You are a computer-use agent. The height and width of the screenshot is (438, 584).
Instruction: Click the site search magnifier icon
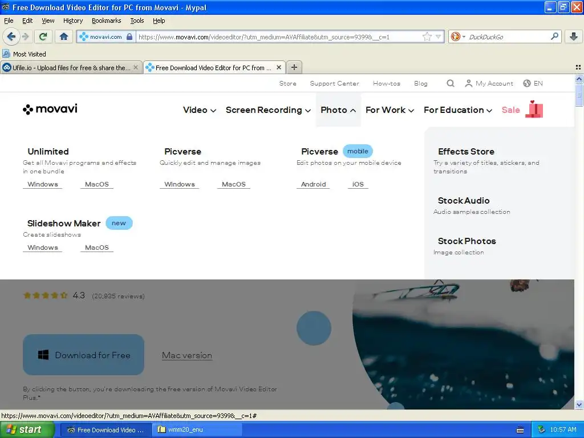click(451, 83)
